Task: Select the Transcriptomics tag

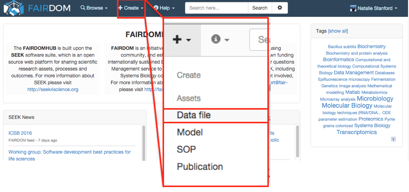Action: click(x=357, y=132)
